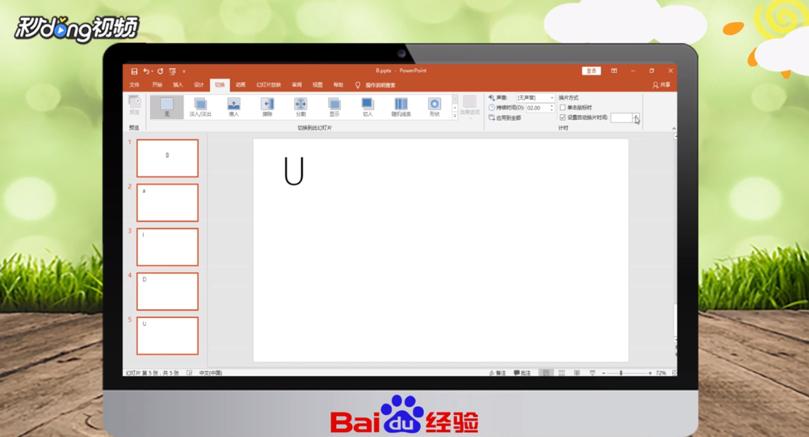Switch to the 设计 (Design) tab
Image resolution: width=809 pixels, height=437 pixels.
click(198, 85)
